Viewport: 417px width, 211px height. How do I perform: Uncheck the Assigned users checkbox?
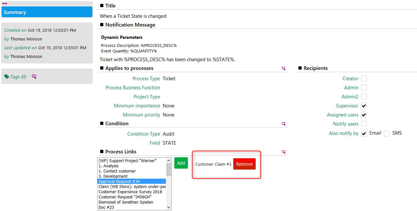click(x=364, y=115)
